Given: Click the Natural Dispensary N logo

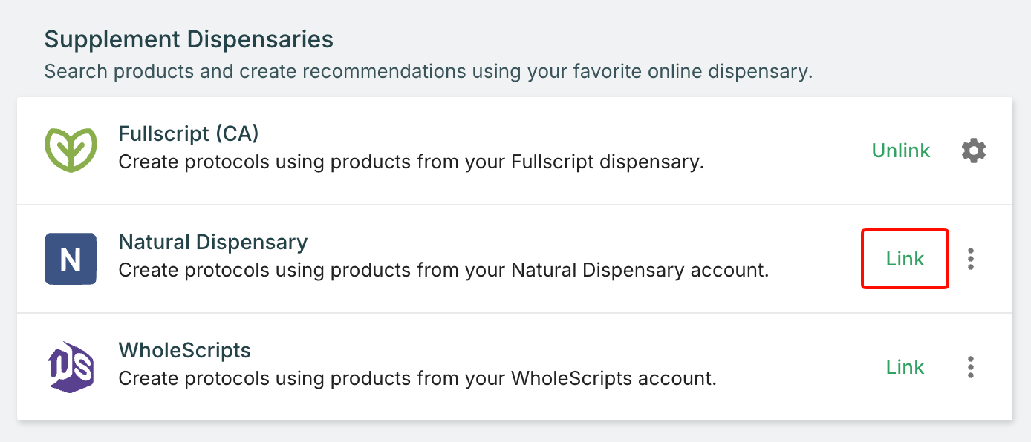Looking at the screenshot, I should tap(70, 259).
